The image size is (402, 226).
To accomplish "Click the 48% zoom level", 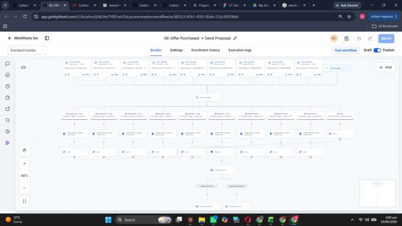I will coord(24,176).
